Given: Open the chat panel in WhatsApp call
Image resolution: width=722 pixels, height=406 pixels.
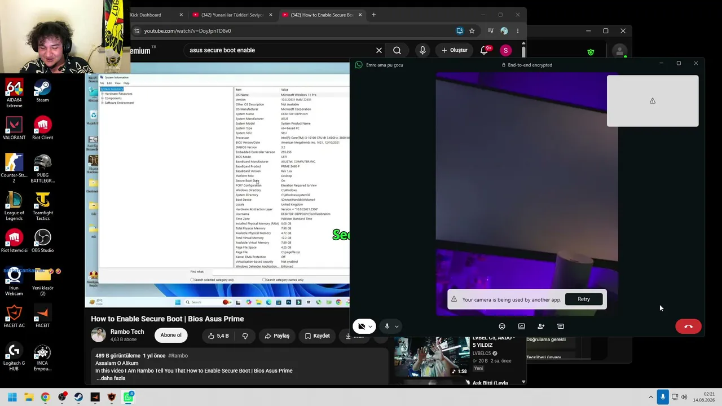Looking at the screenshot, I should [561, 326].
